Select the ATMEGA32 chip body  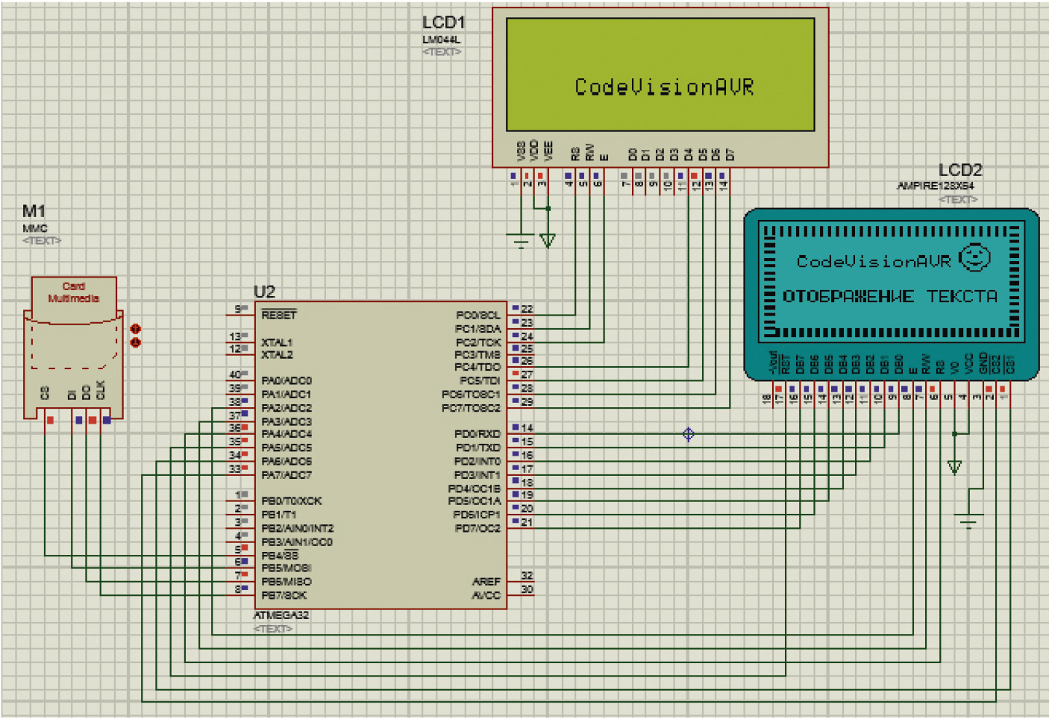381,455
